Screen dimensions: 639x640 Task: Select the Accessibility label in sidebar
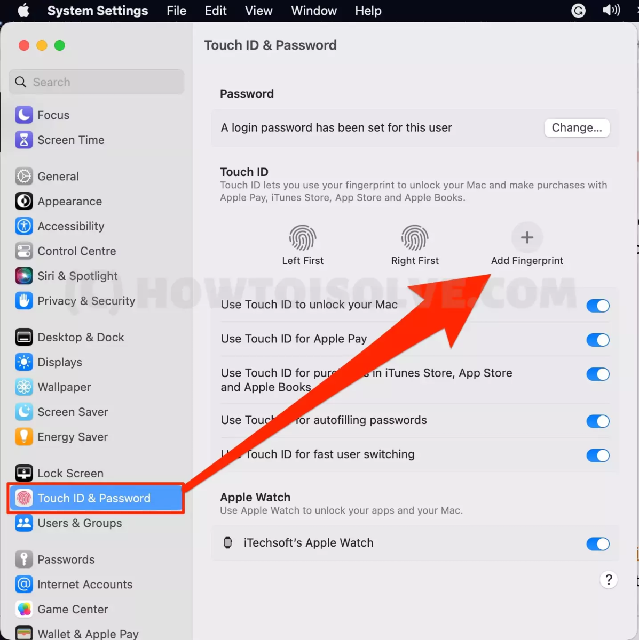point(71,226)
